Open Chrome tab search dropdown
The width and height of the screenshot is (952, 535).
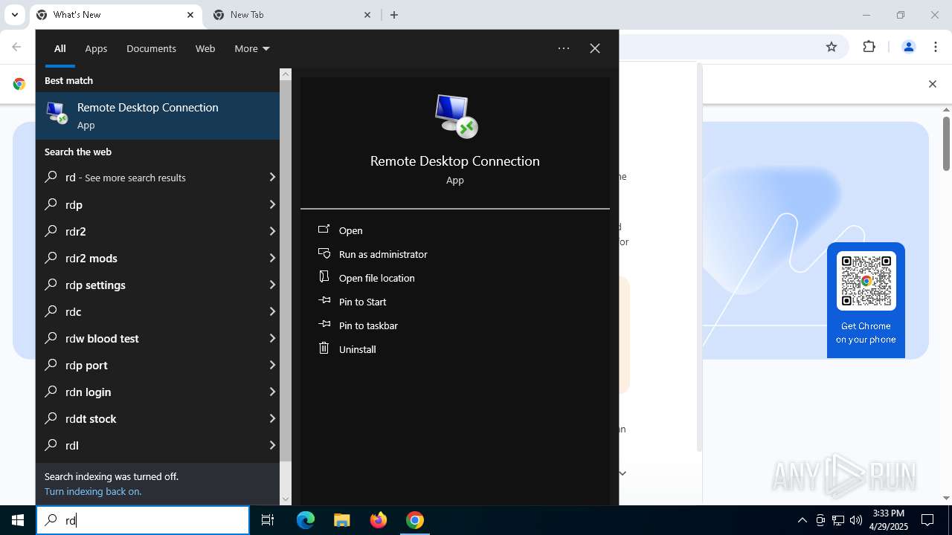coord(15,15)
